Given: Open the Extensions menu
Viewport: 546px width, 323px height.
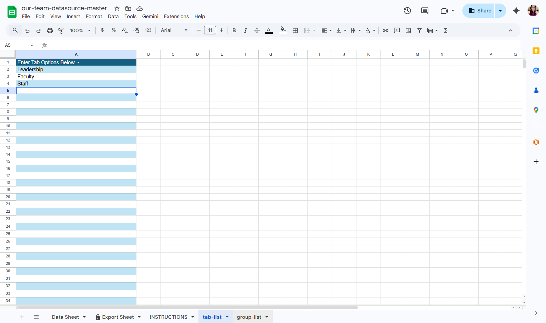Looking at the screenshot, I should (176, 16).
